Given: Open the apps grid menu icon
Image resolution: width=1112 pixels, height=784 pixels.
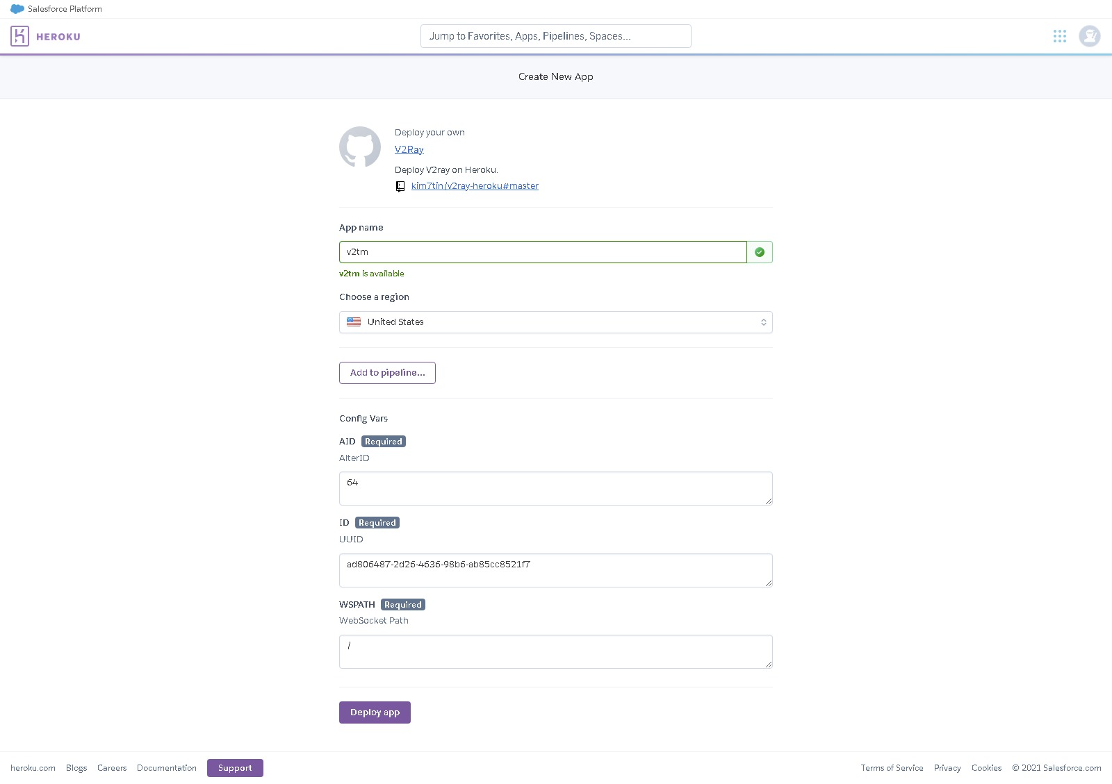Looking at the screenshot, I should 1059,36.
